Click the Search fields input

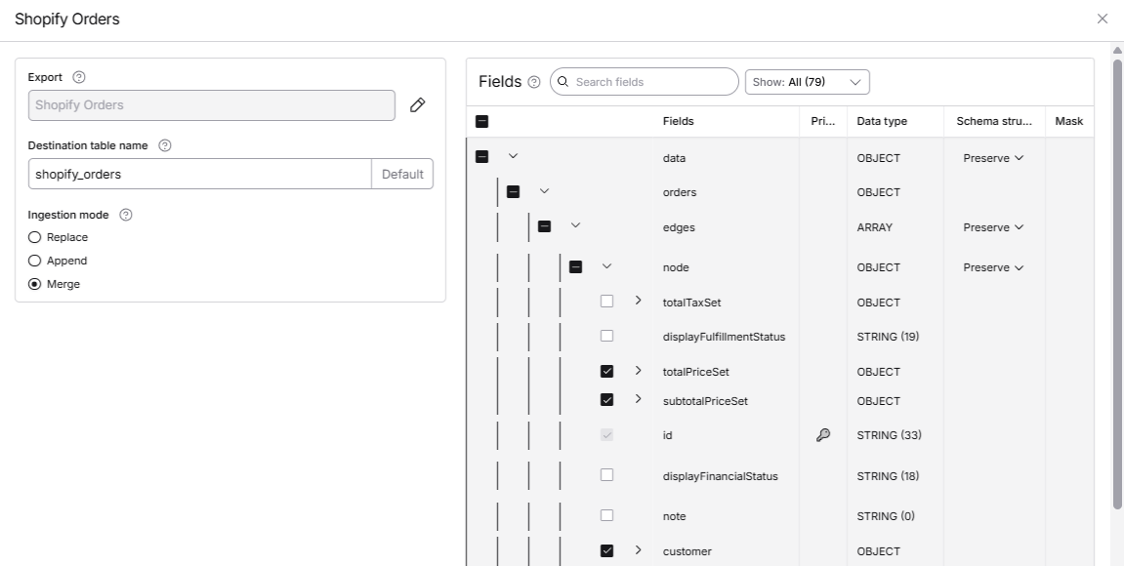coord(645,82)
